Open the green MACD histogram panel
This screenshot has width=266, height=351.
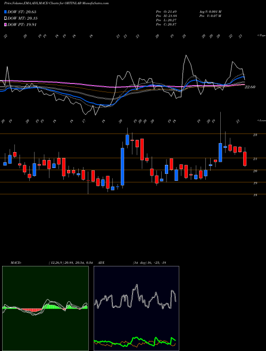(45, 308)
